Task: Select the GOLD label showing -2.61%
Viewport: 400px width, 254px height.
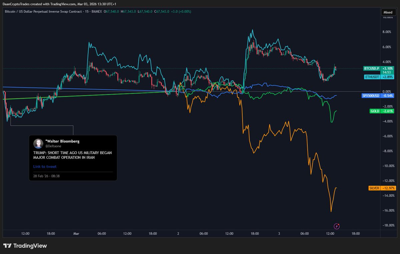Action: [x=375, y=111]
